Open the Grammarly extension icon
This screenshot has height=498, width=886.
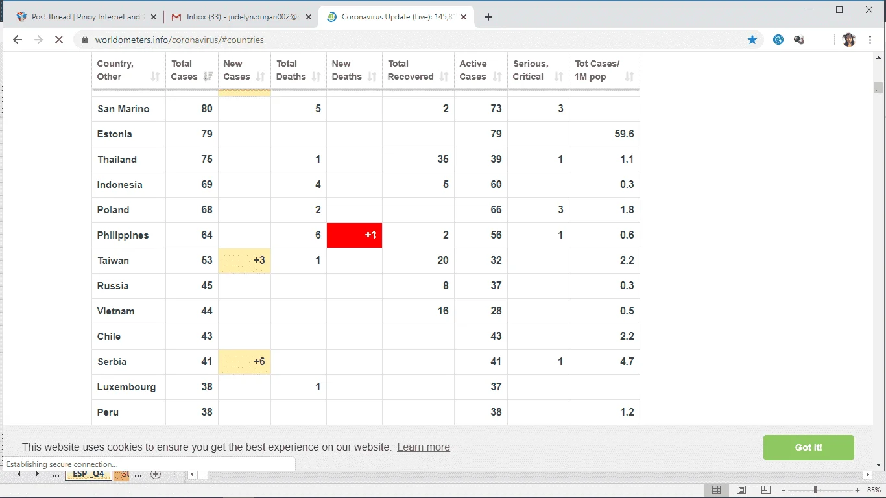778,40
